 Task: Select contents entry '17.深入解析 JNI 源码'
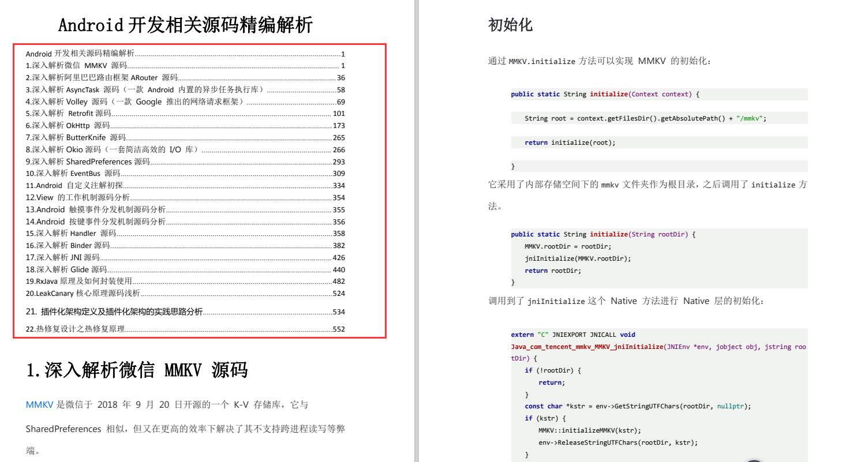pyautogui.click(x=185, y=258)
